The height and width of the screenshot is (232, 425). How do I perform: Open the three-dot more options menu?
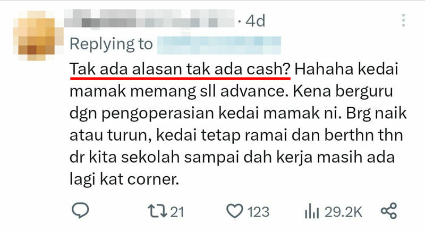pos(404,20)
